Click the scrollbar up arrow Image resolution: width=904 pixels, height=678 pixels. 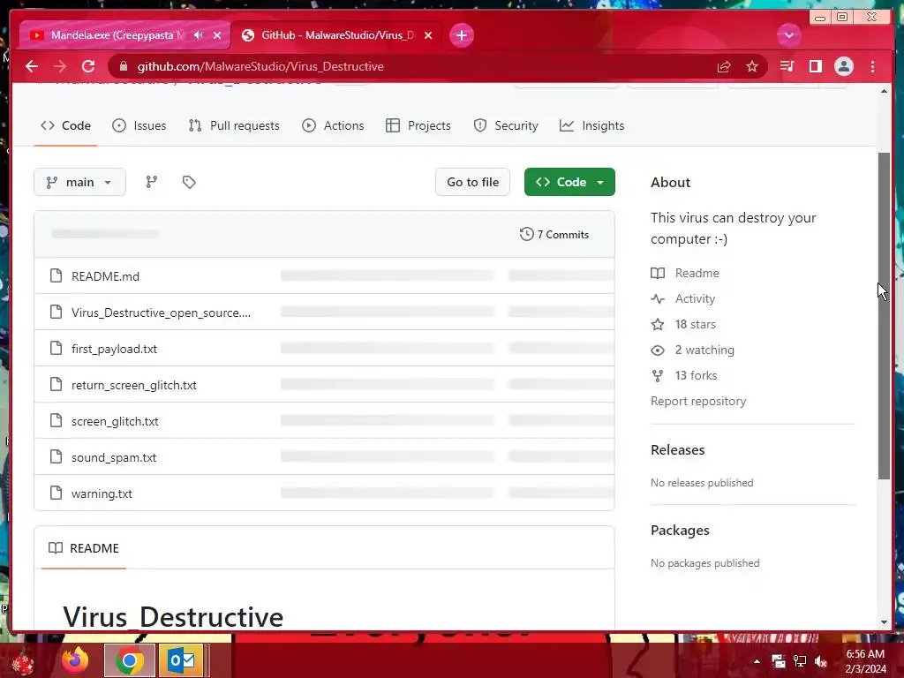coord(884,91)
